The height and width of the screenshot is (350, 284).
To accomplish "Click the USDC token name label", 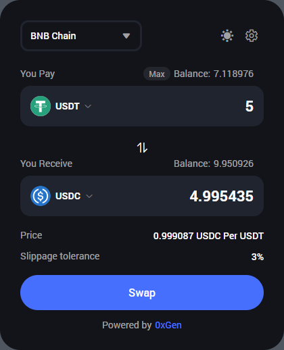I will [68, 196].
